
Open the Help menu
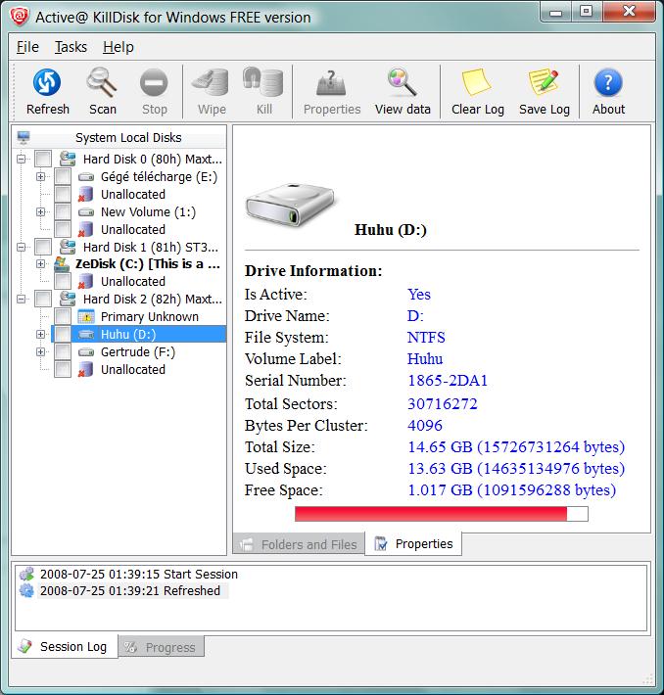tap(118, 47)
